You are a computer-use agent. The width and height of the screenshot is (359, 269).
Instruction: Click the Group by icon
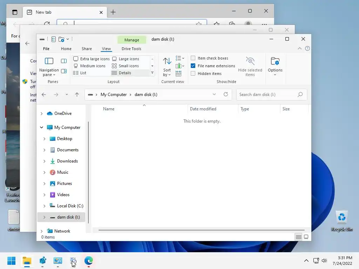click(180, 58)
